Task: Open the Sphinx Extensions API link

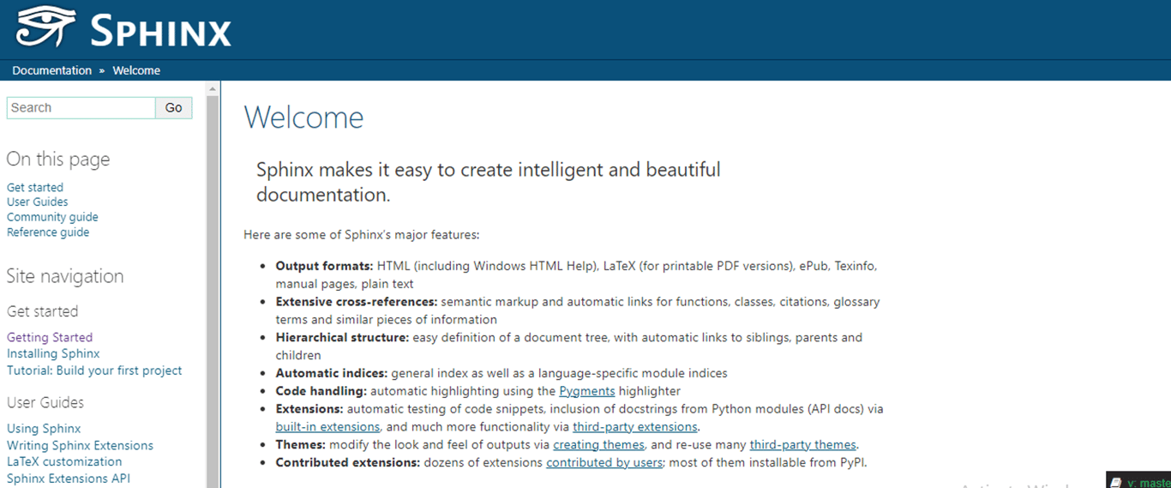Action: point(69,479)
